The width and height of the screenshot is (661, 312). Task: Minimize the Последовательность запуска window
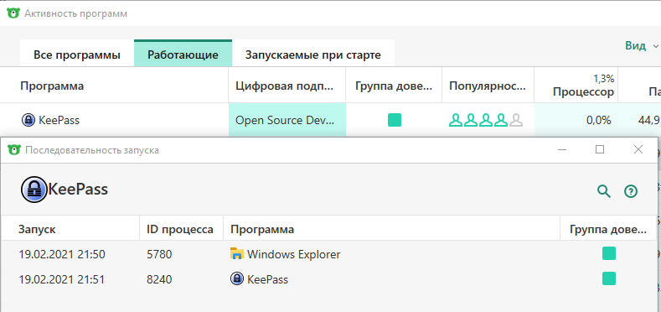pos(561,149)
